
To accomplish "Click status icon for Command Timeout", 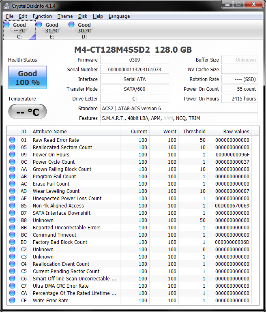I will tap(12, 235).
